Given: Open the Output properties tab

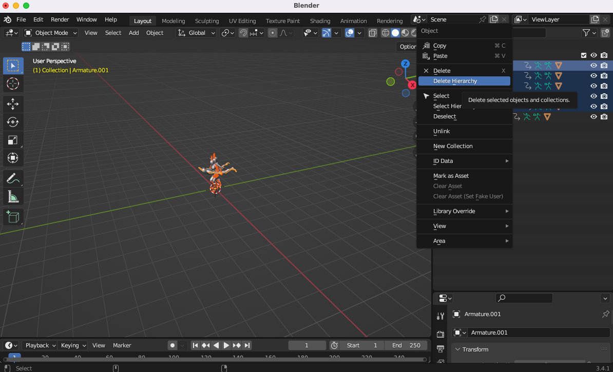Looking at the screenshot, I should [x=440, y=348].
